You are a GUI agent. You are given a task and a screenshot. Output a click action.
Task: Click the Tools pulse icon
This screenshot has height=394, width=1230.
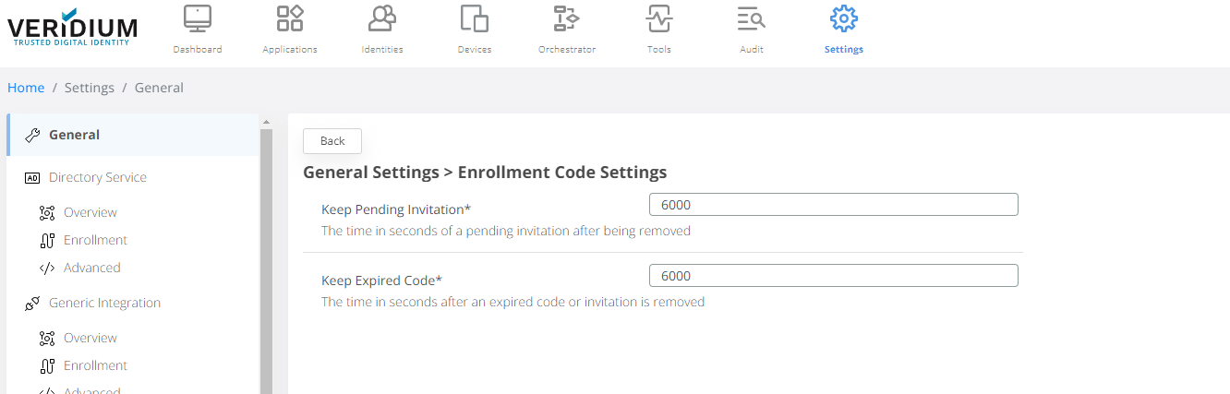pyautogui.click(x=659, y=19)
